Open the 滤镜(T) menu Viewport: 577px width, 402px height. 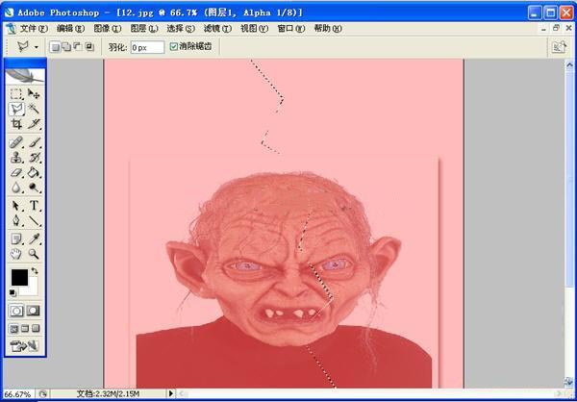pyautogui.click(x=217, y=29)
